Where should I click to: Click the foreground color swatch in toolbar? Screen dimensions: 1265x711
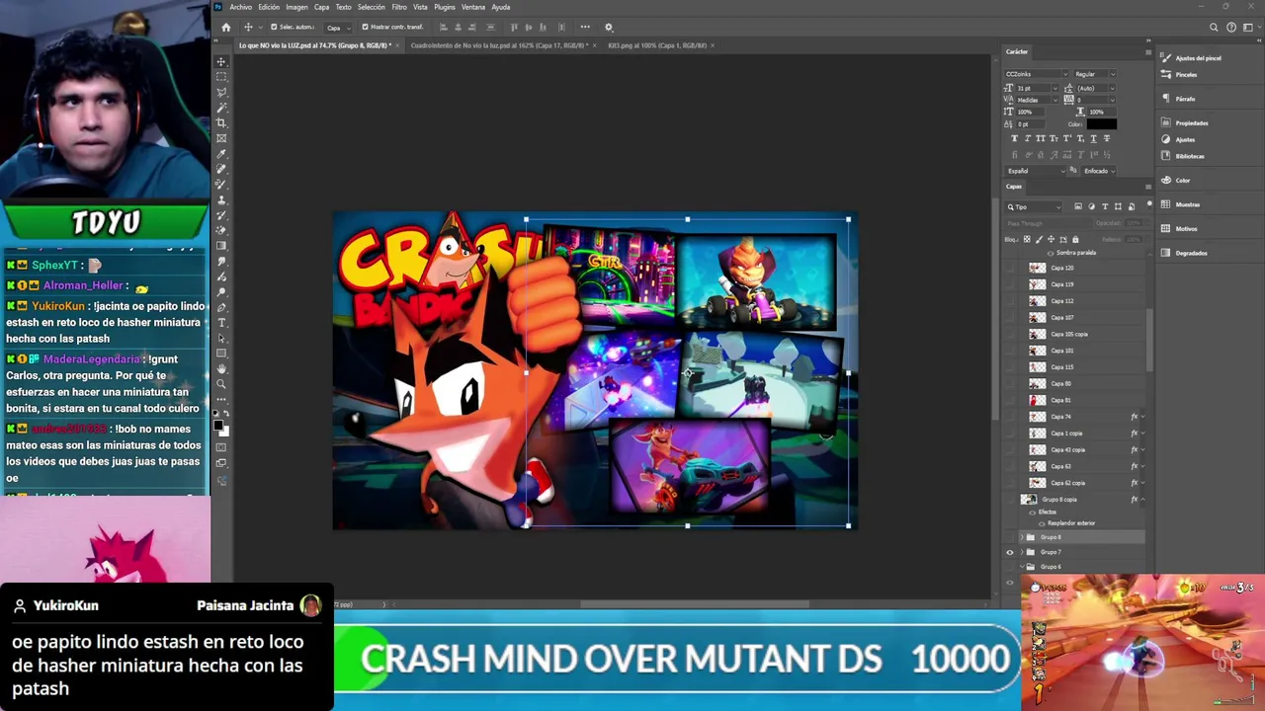[218, 426]
